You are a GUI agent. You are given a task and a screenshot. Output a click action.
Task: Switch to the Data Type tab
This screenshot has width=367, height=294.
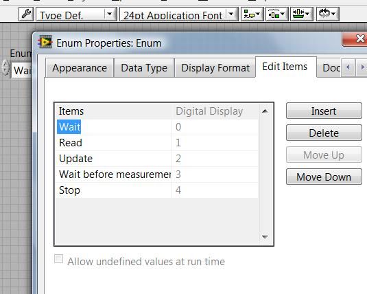(144, 68)
